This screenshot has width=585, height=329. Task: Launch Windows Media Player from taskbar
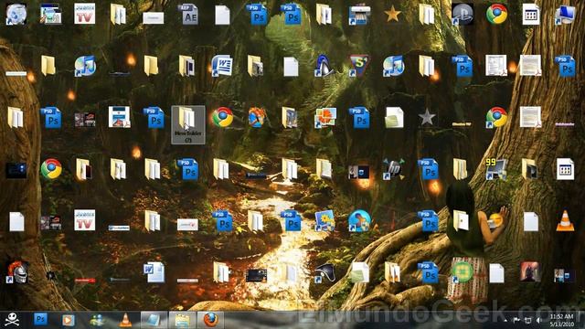click(68, 320)
